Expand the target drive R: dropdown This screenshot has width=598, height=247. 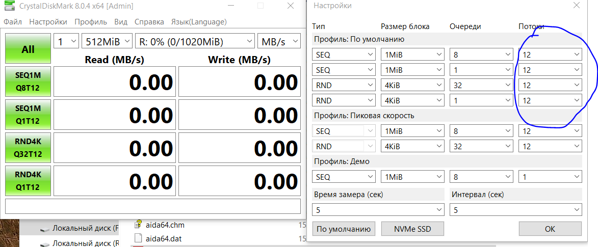point(195,42)
